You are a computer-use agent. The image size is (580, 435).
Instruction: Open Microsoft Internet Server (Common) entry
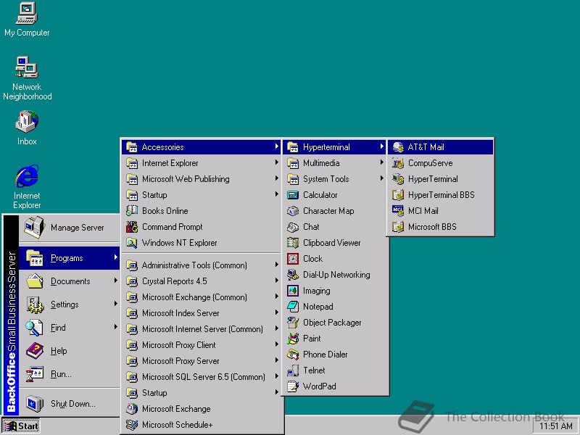point(202,329)
